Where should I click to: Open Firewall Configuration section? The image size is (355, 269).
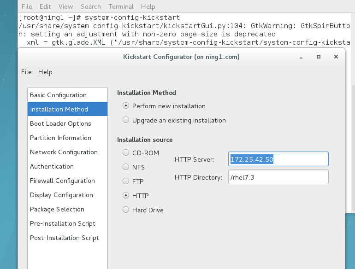[67, 181]
